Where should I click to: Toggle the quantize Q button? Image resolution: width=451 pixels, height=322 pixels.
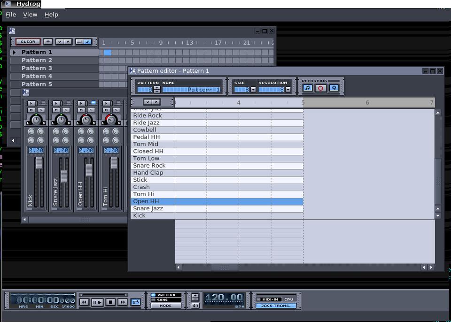(x=334, y=88)
